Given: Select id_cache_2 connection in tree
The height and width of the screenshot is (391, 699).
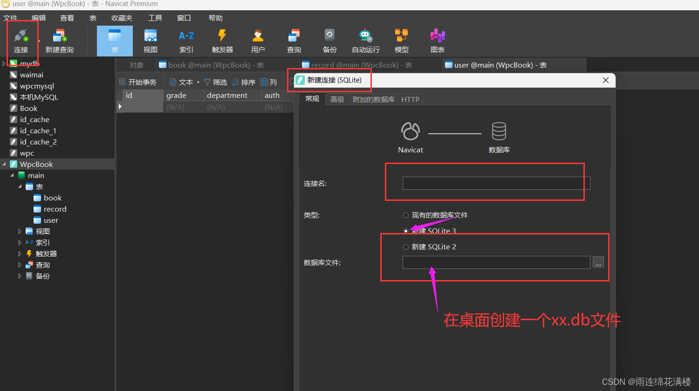Looking at the screenshot, I should (x=38, y=142).
